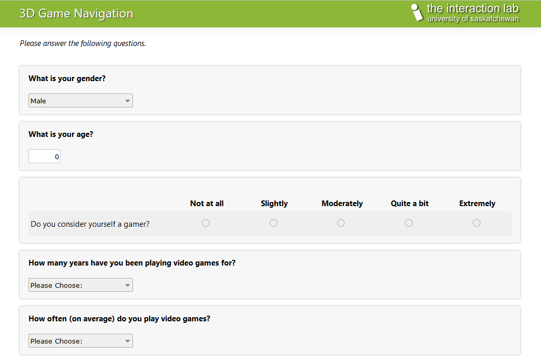Click the 'What is your age?' label
The width and height of the screenshot is (541, 358).
61,134
